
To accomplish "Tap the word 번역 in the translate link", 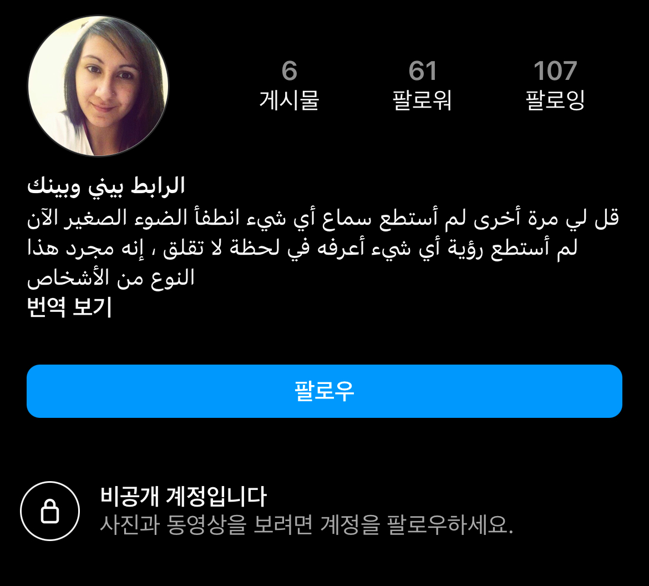I will point(47,307).
